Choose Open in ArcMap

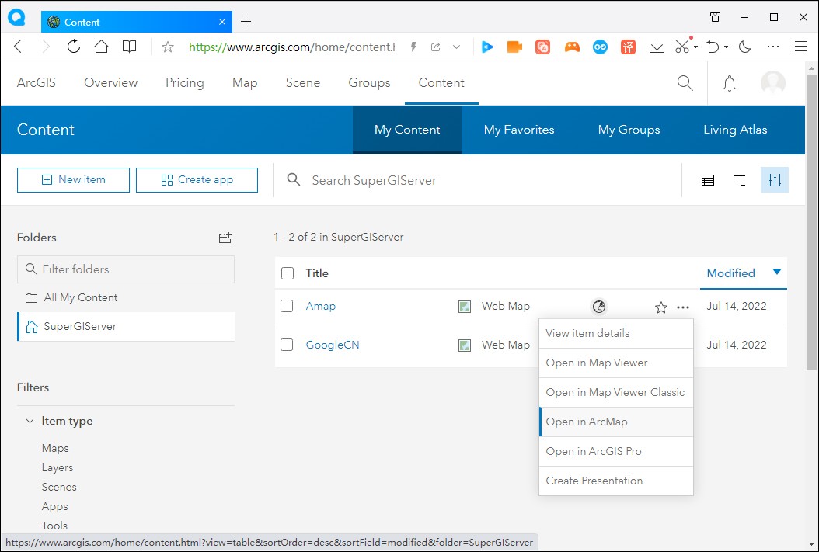(x=616, y=422)
